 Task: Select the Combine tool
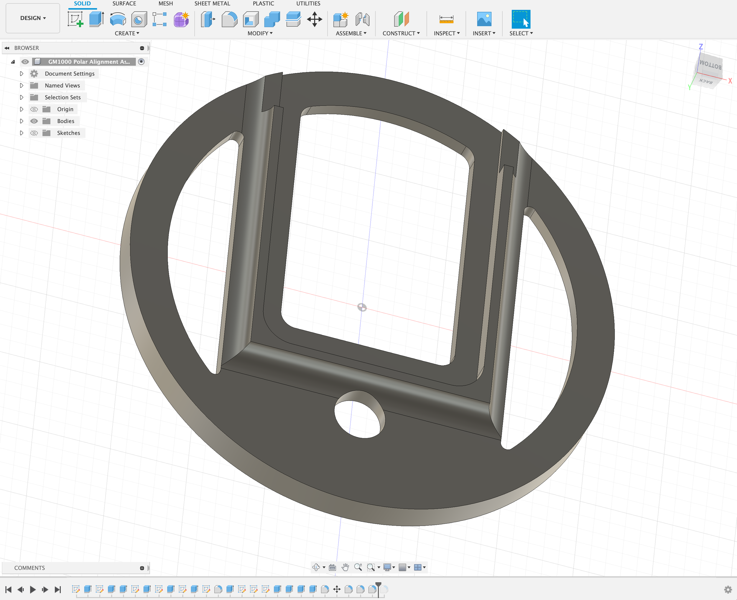point(272,19)
